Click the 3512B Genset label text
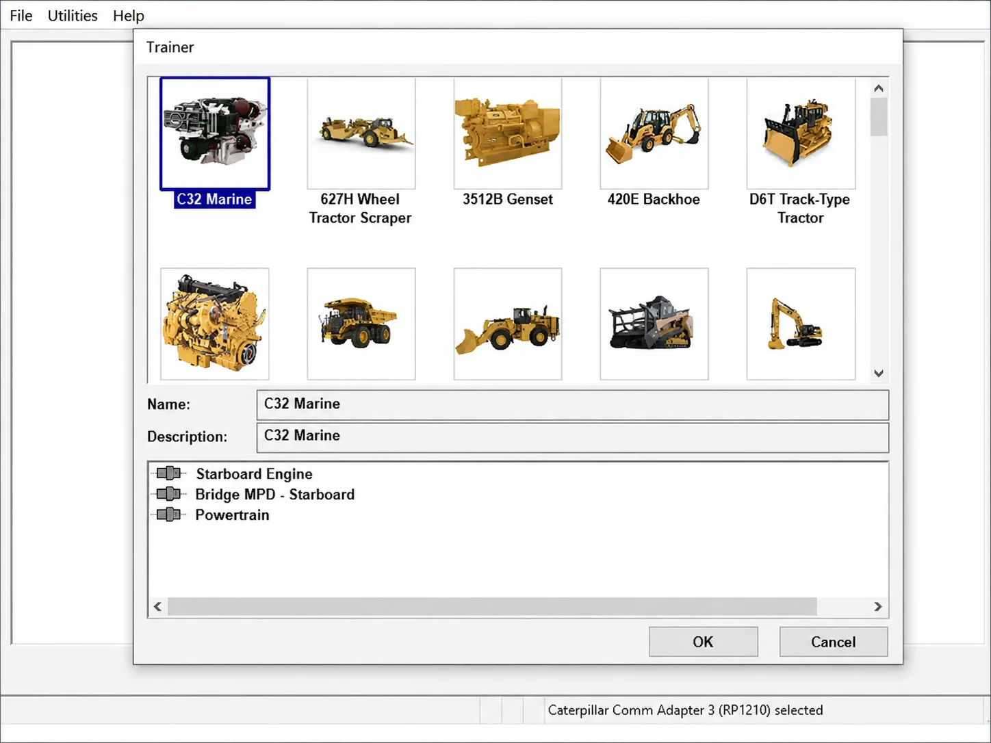The width and height of the screenshot is (991, 743). click(508, 199)
